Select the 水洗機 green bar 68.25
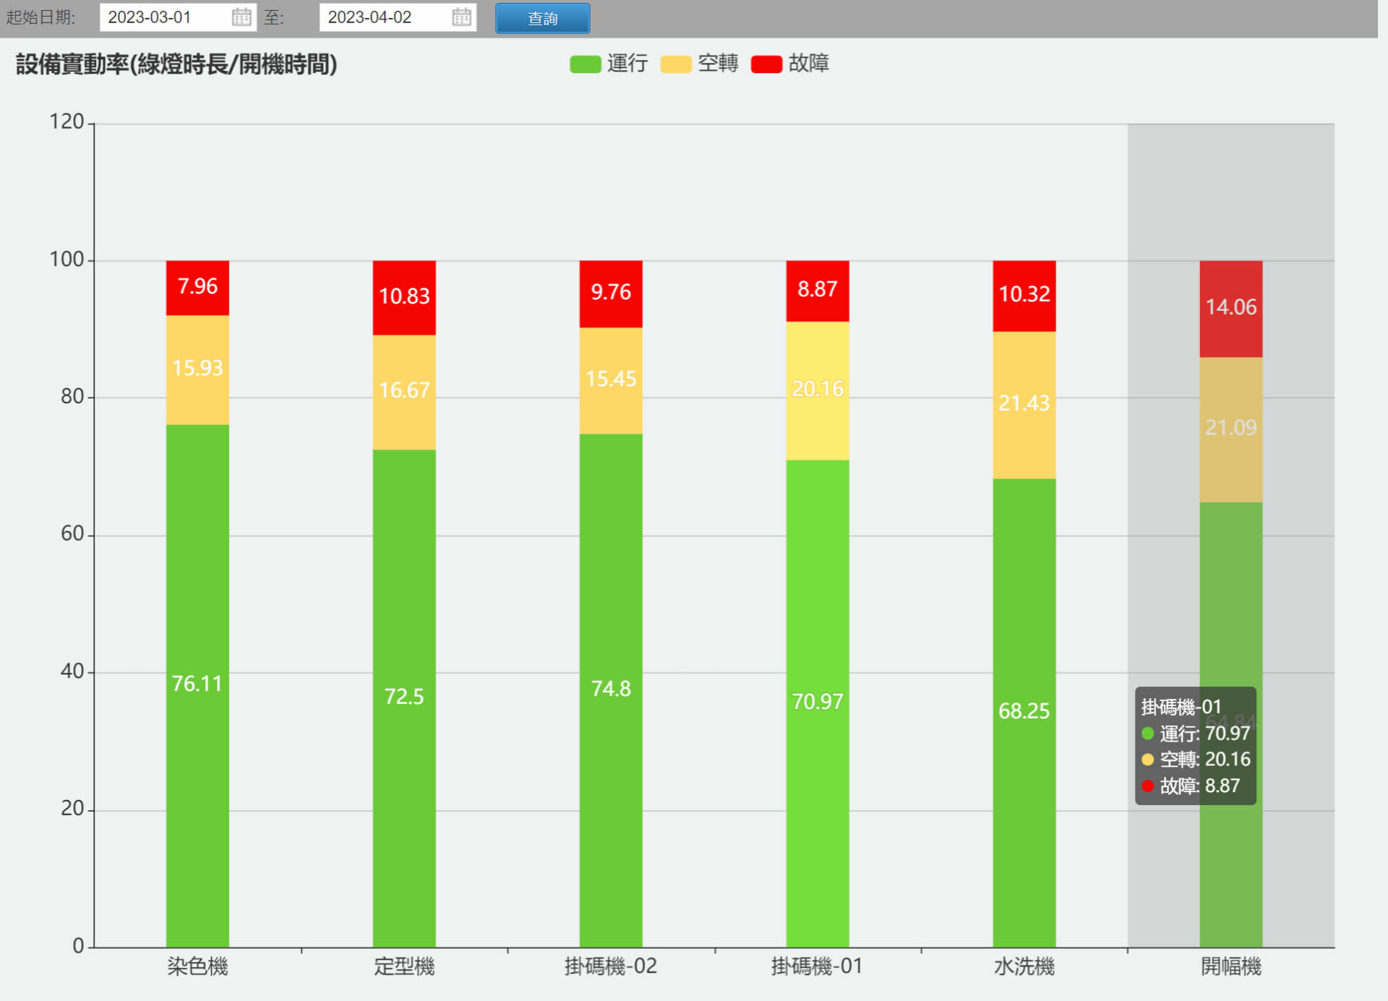The image size is (1388, 1001). [x=1024, y=713]
